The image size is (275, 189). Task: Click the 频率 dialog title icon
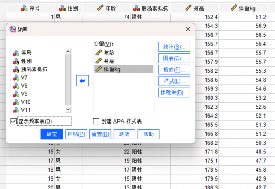(x=13, y=29)
